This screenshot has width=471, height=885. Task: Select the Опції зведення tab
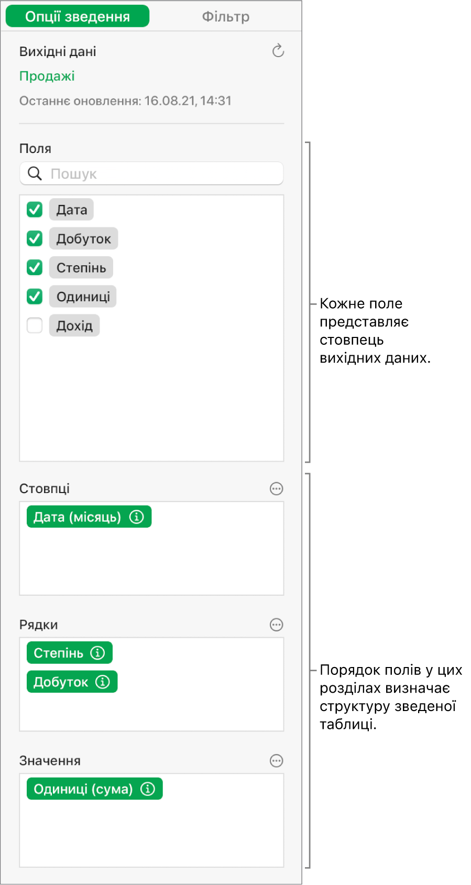(78, 17)
